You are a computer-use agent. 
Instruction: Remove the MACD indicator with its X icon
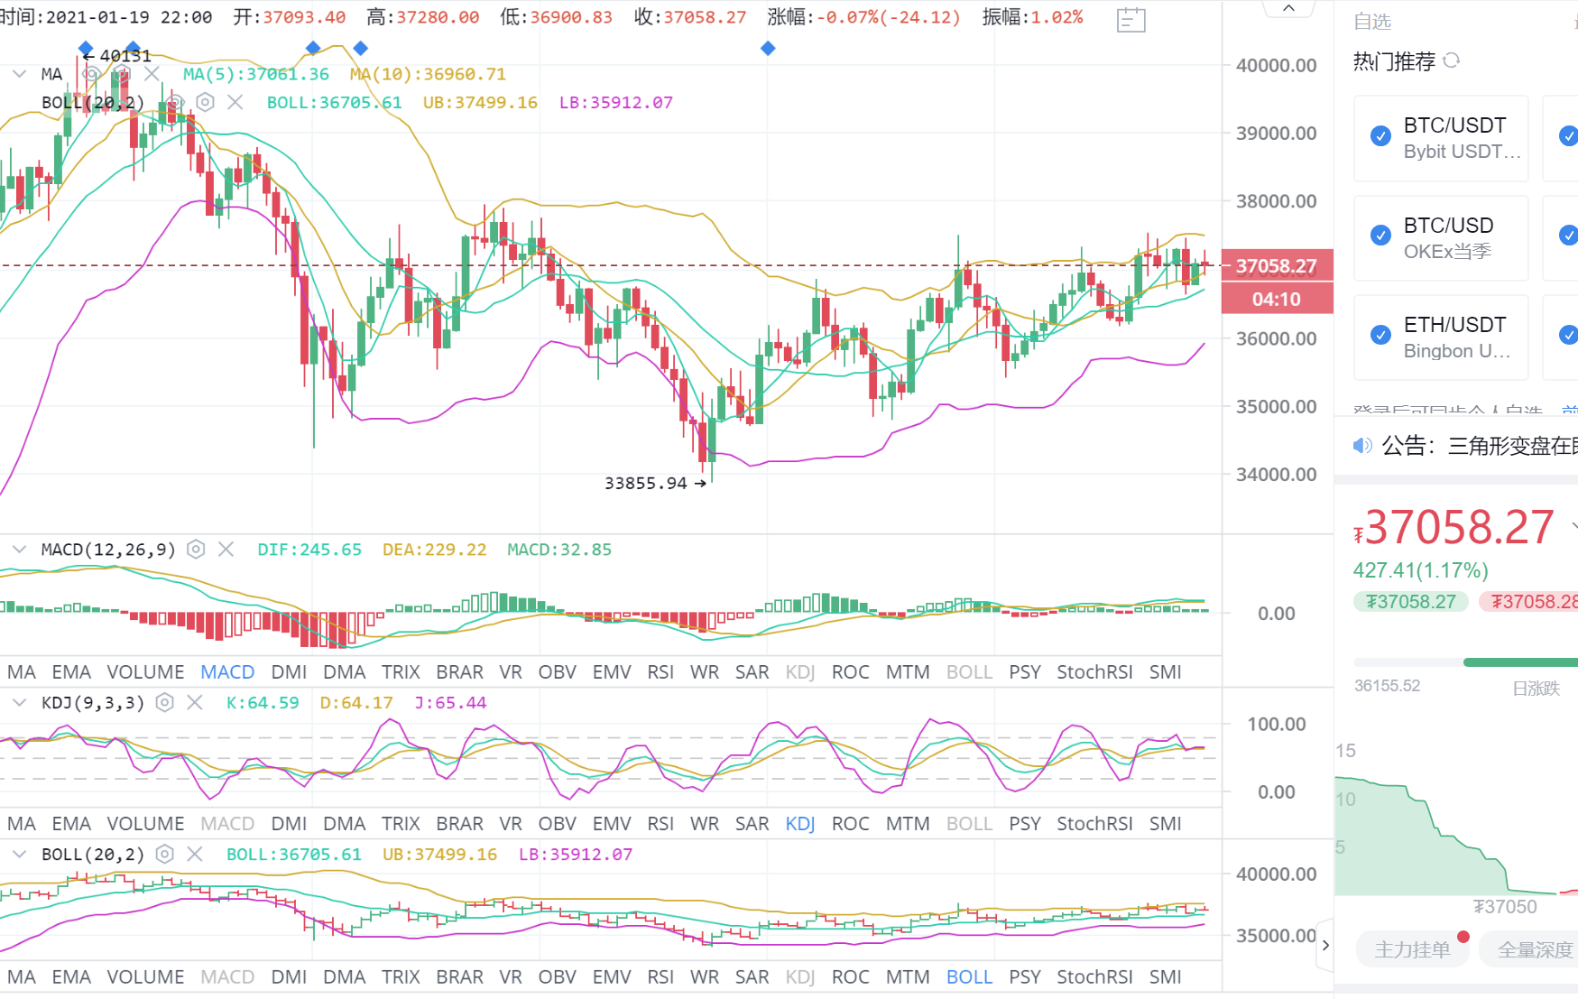point(226,550)
